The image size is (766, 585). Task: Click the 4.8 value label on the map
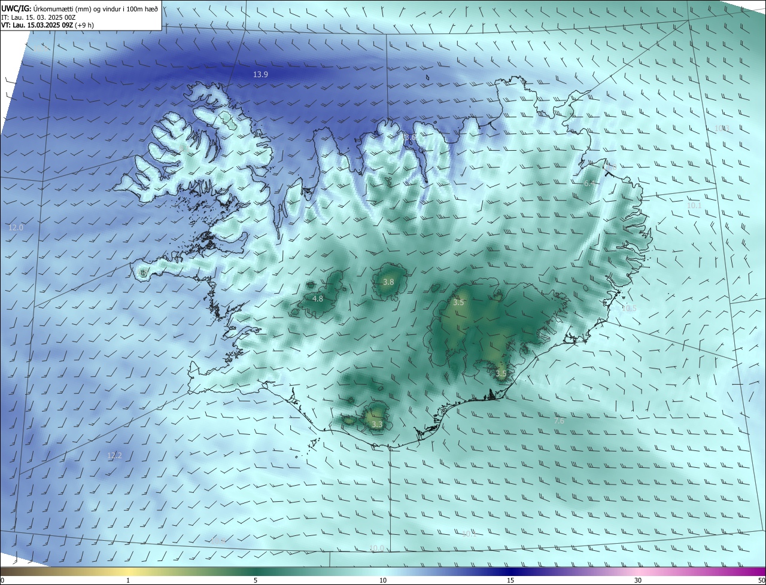pos(318,298)
